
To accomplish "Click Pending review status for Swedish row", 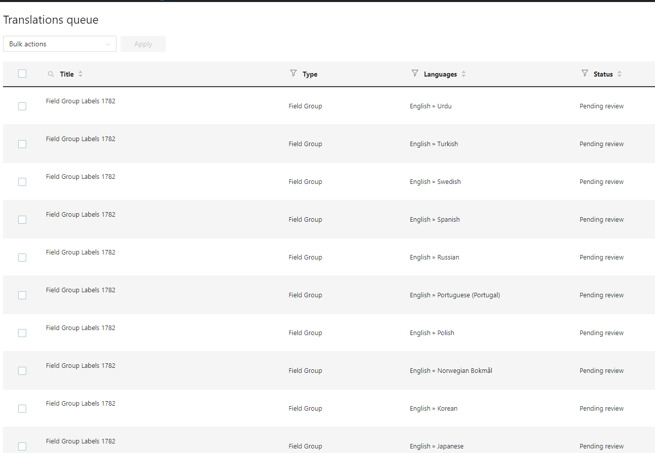I will click(x=602, y=182).
